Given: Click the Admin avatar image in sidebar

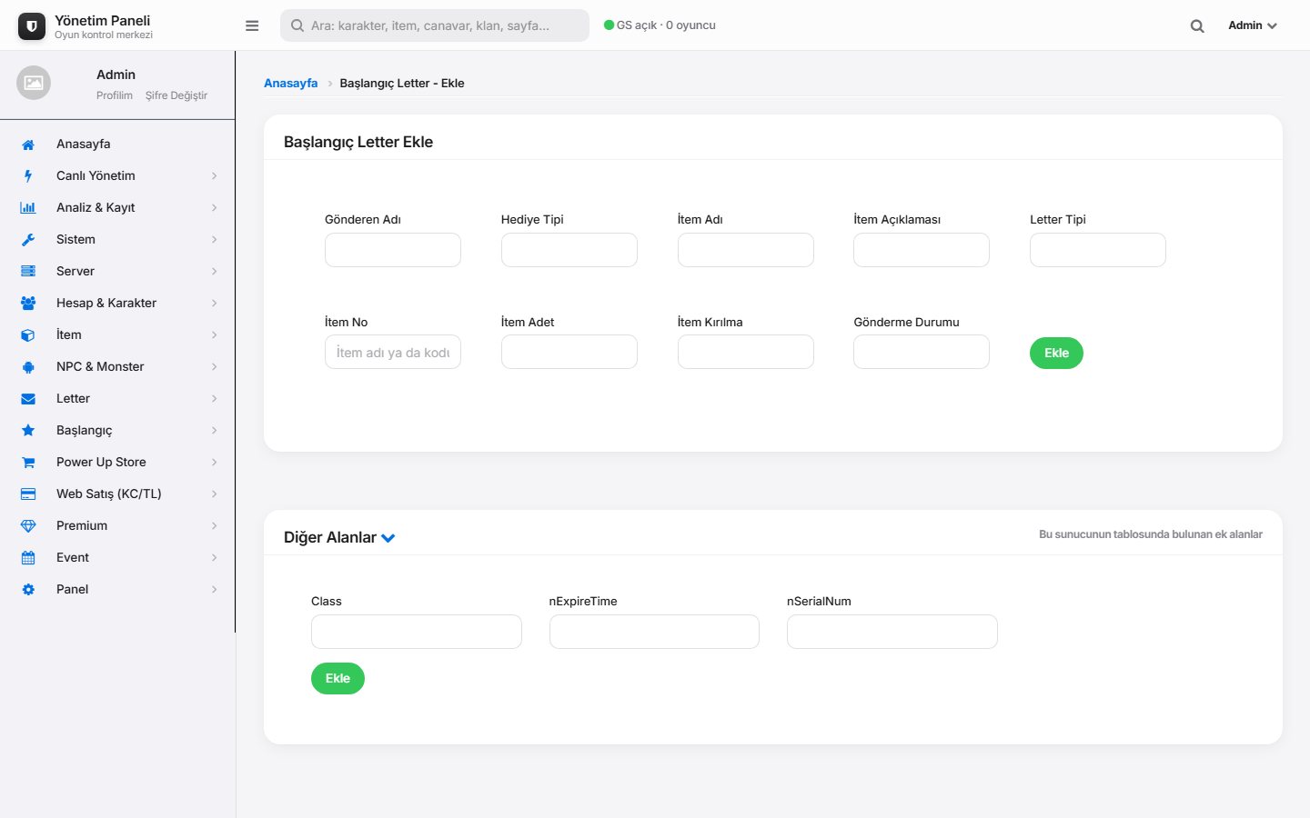Looking at the screenshot, I should point(34,83).
